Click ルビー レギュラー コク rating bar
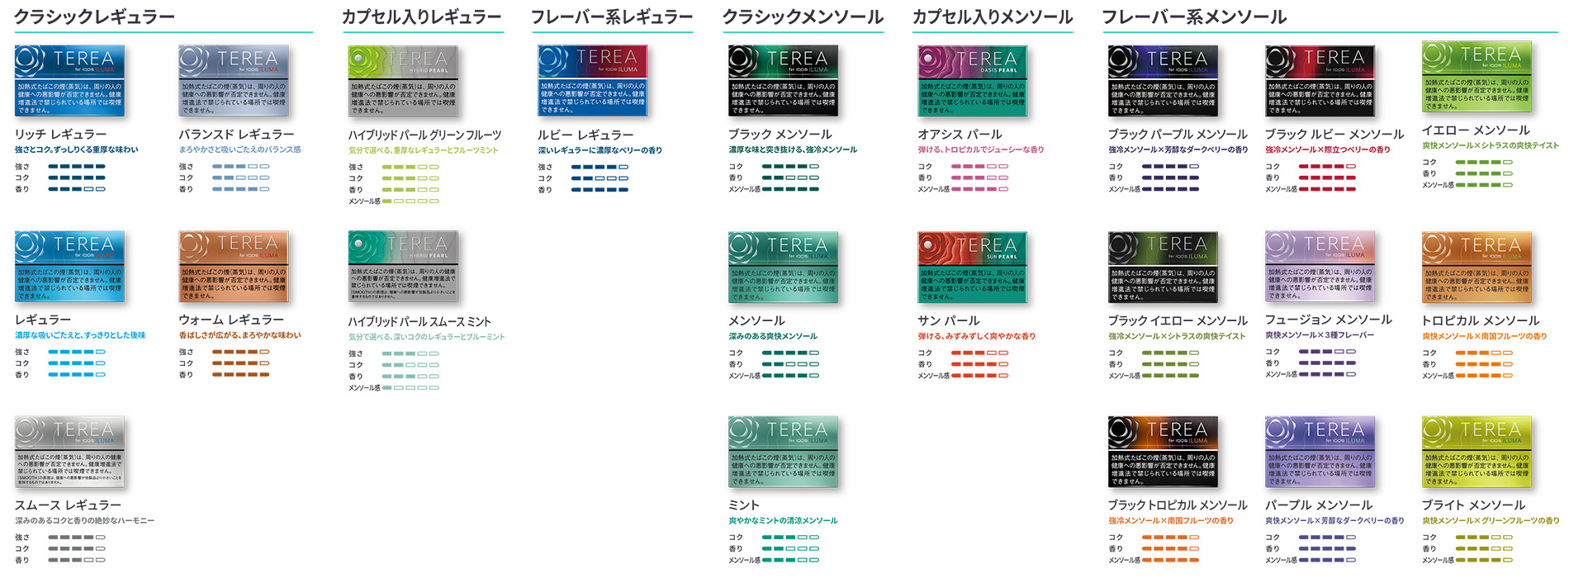The image size is (1569, 578). (600, 178)
